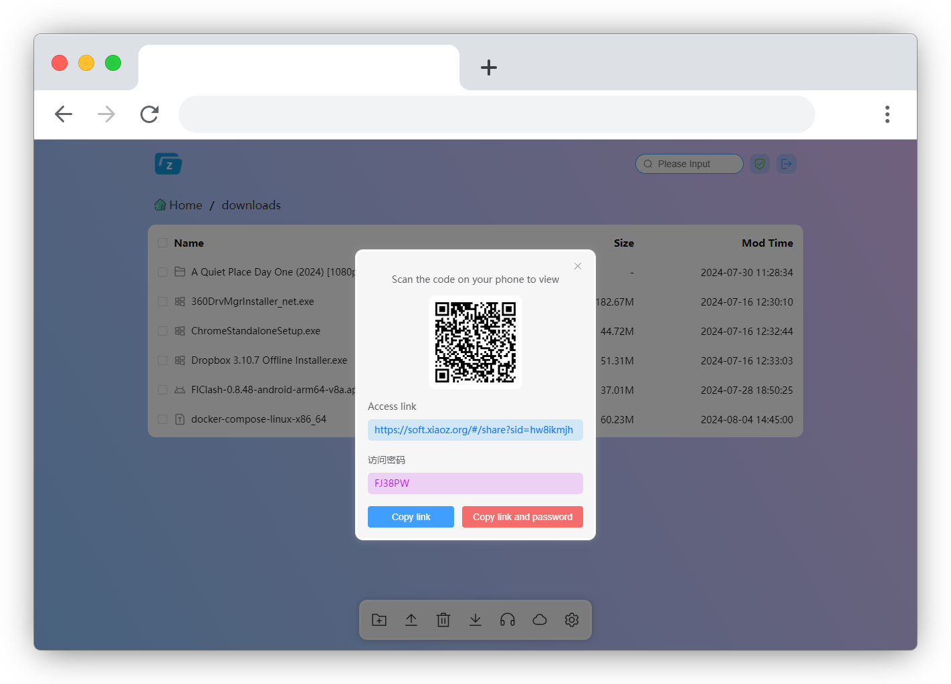
Task: Click the downloads breadcrumb link
Action: 251,205
